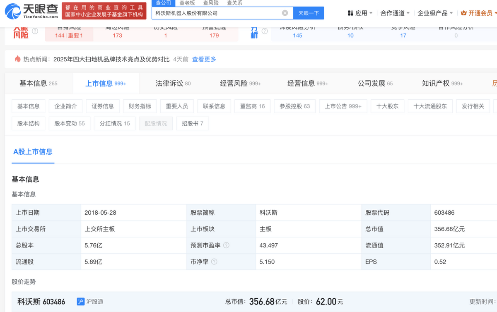The width and height of the screenshot is (497, 312).
Task: Click the 应用 grid icon
Action: [350, 13]
